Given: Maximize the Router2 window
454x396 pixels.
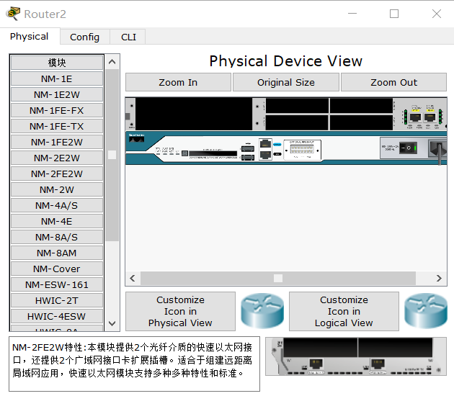Looking at the screenshot, I should click(x=394, y=14).
